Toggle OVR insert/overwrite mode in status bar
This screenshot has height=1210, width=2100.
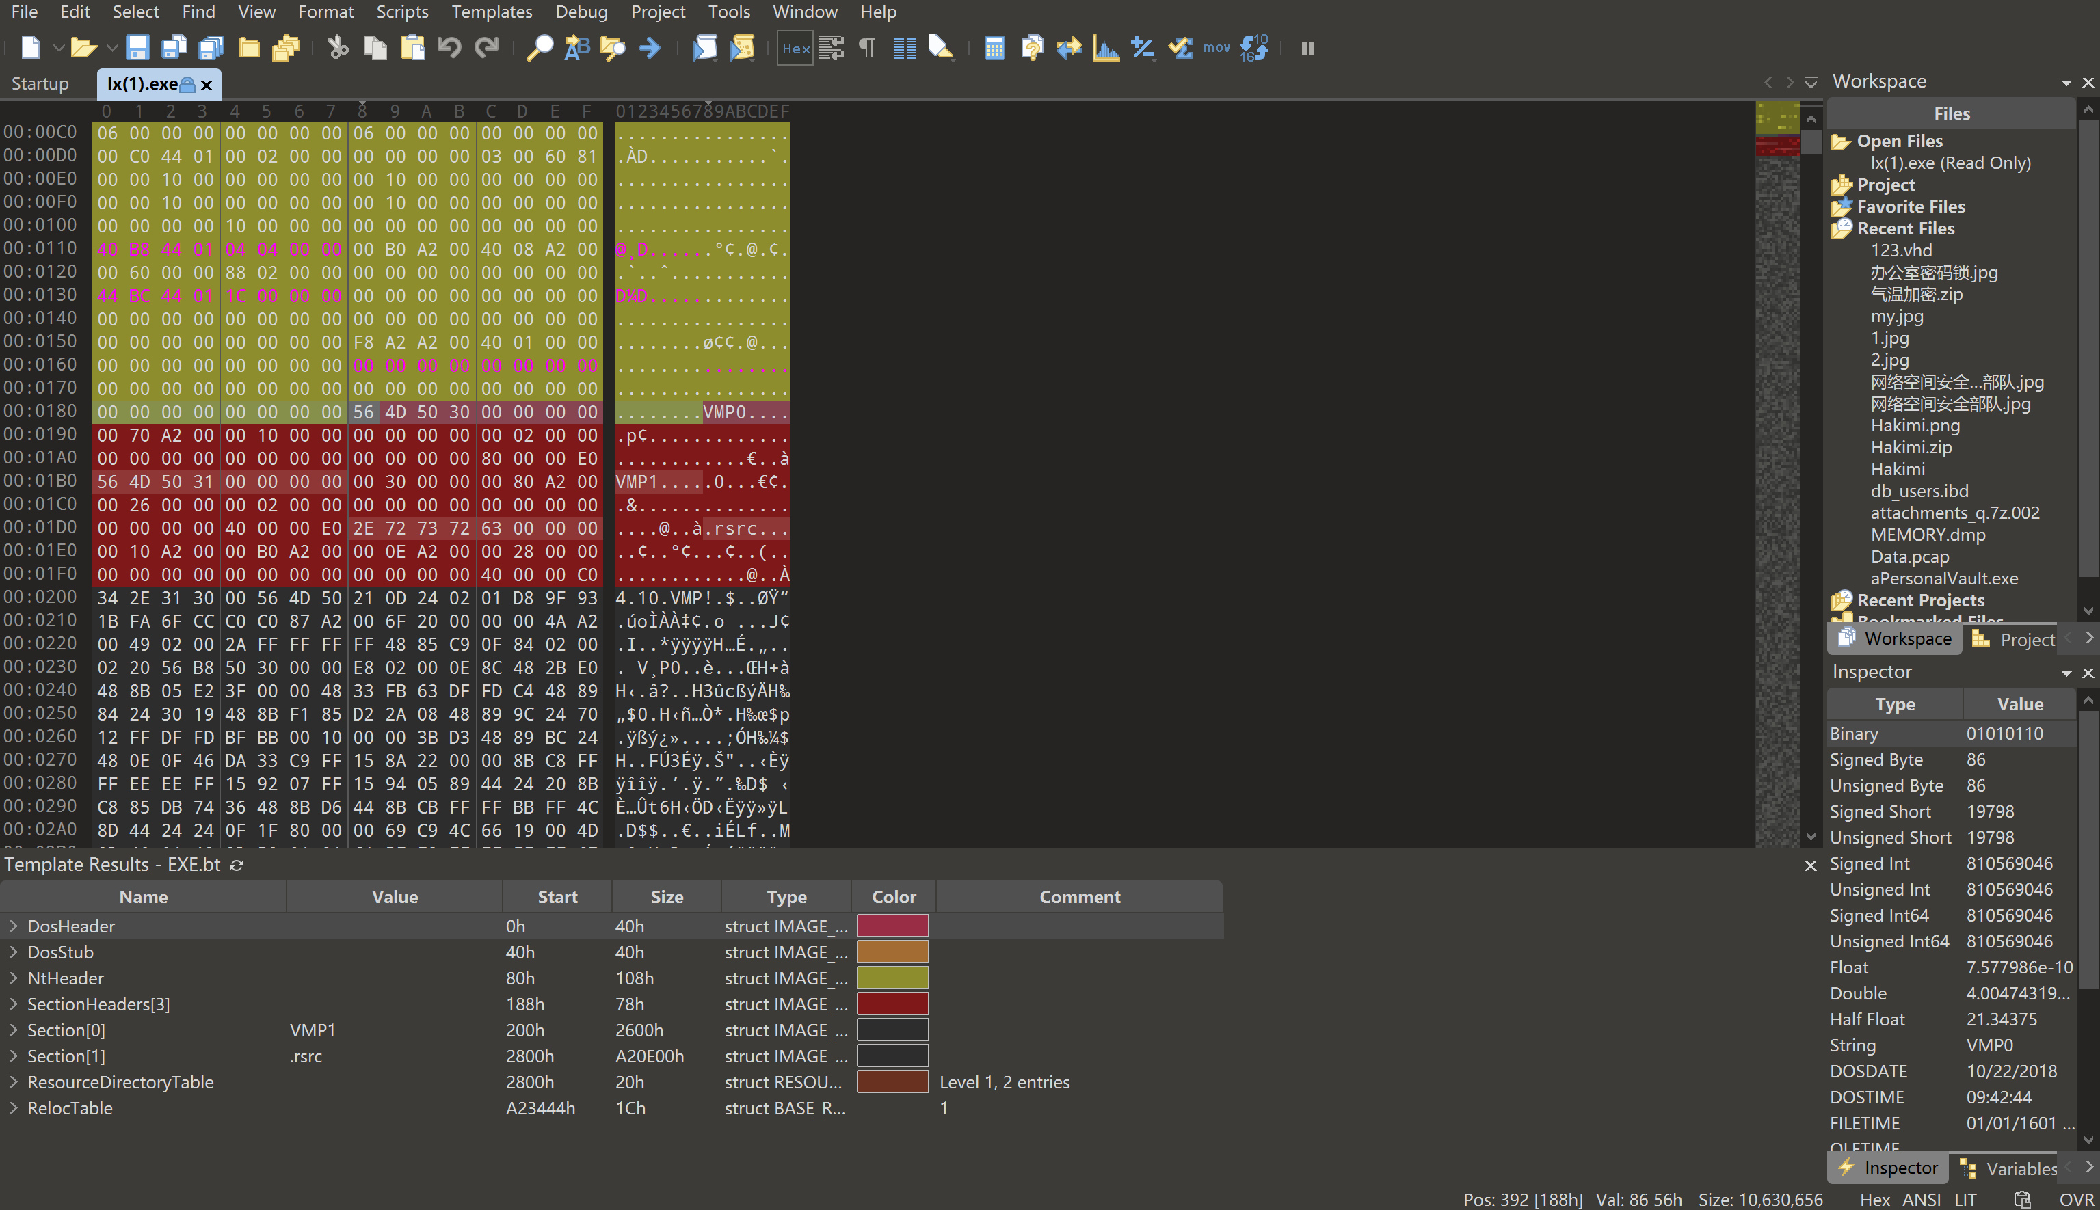click(2076, 1199)
